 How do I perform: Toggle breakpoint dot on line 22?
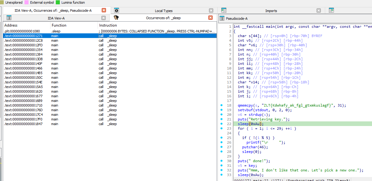coord(221,124)
